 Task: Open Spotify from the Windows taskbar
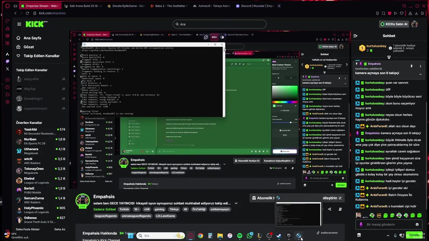pos(240,236)
